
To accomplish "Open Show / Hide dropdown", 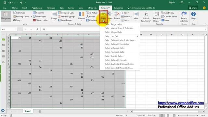I will 41,20.
